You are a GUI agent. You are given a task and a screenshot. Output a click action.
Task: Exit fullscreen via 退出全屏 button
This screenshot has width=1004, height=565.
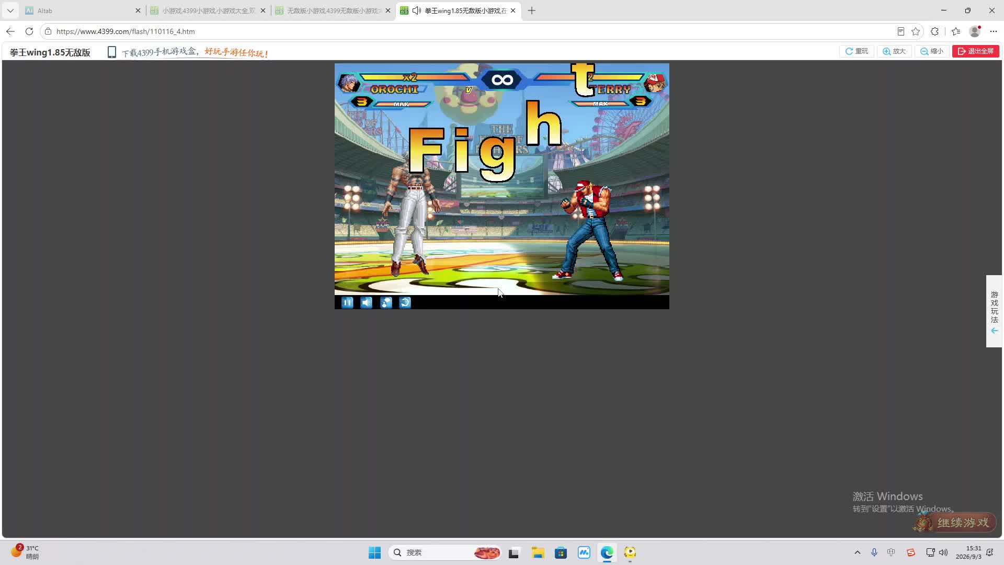(976, 51)
